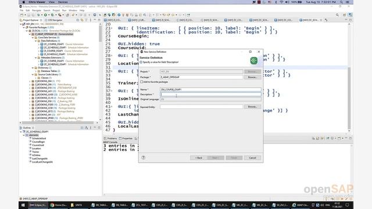Image resolution: width=372 pixels, height=209 pixels.
Task: Check Add to favorite packages
Action: [x=142, y=82]
